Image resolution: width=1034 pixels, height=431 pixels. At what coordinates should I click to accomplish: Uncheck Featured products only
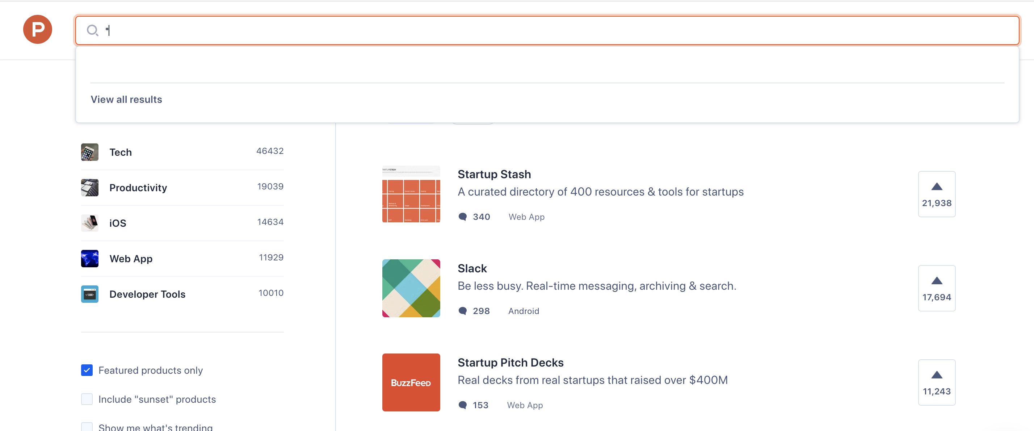pos(87,370)
